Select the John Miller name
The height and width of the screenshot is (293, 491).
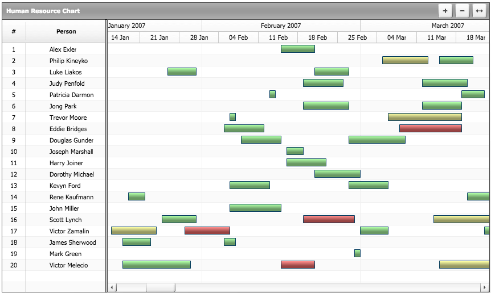click(x=64, y=208)
